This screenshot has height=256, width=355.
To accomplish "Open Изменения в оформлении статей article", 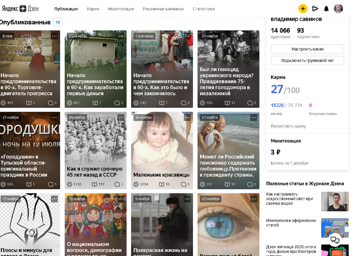I will point(291,223).
